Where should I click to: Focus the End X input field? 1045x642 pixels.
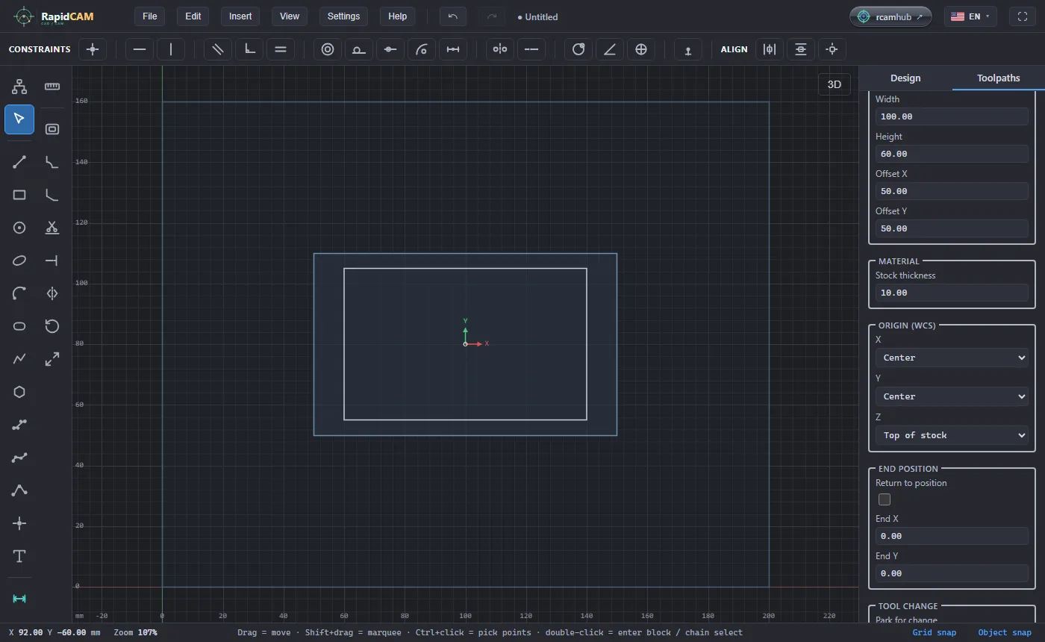[x=952, y=536]
